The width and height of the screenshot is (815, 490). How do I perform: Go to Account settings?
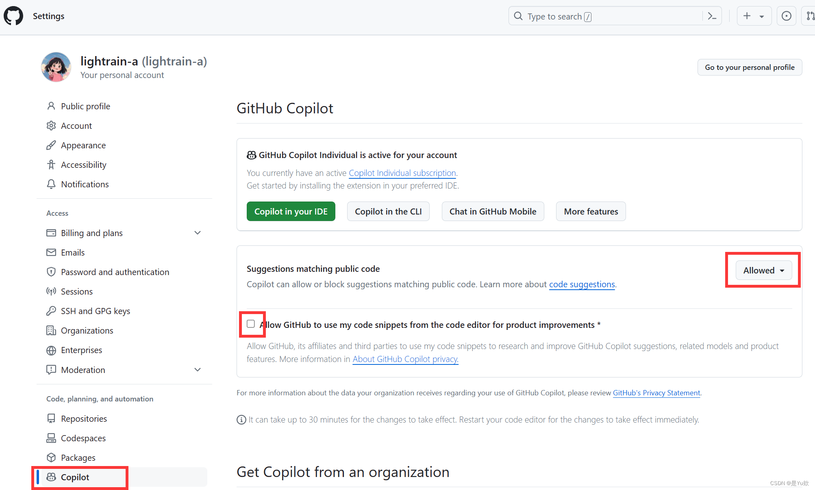[76, 126]
